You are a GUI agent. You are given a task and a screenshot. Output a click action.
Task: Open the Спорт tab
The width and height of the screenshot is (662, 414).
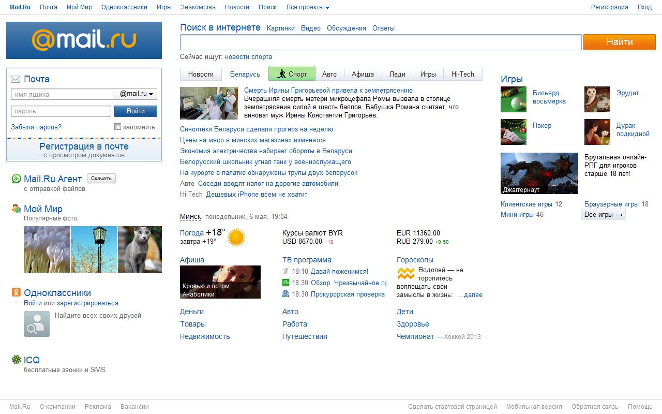pos(292,74)
